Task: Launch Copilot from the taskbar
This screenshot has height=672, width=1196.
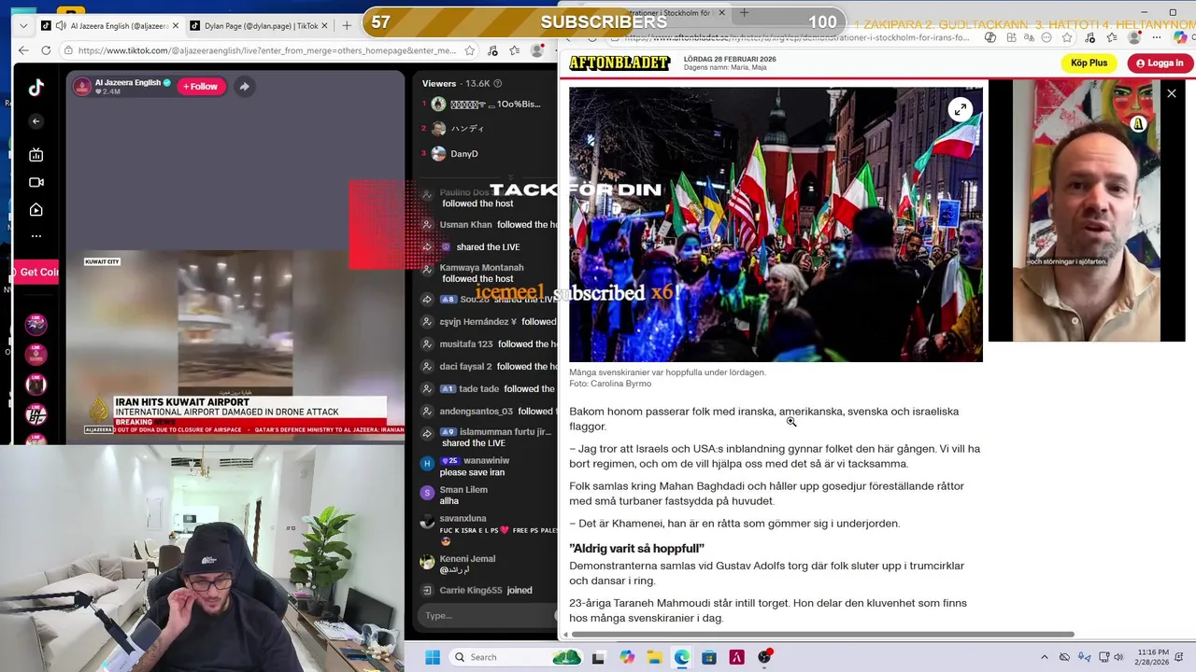Action: point(627,657)
